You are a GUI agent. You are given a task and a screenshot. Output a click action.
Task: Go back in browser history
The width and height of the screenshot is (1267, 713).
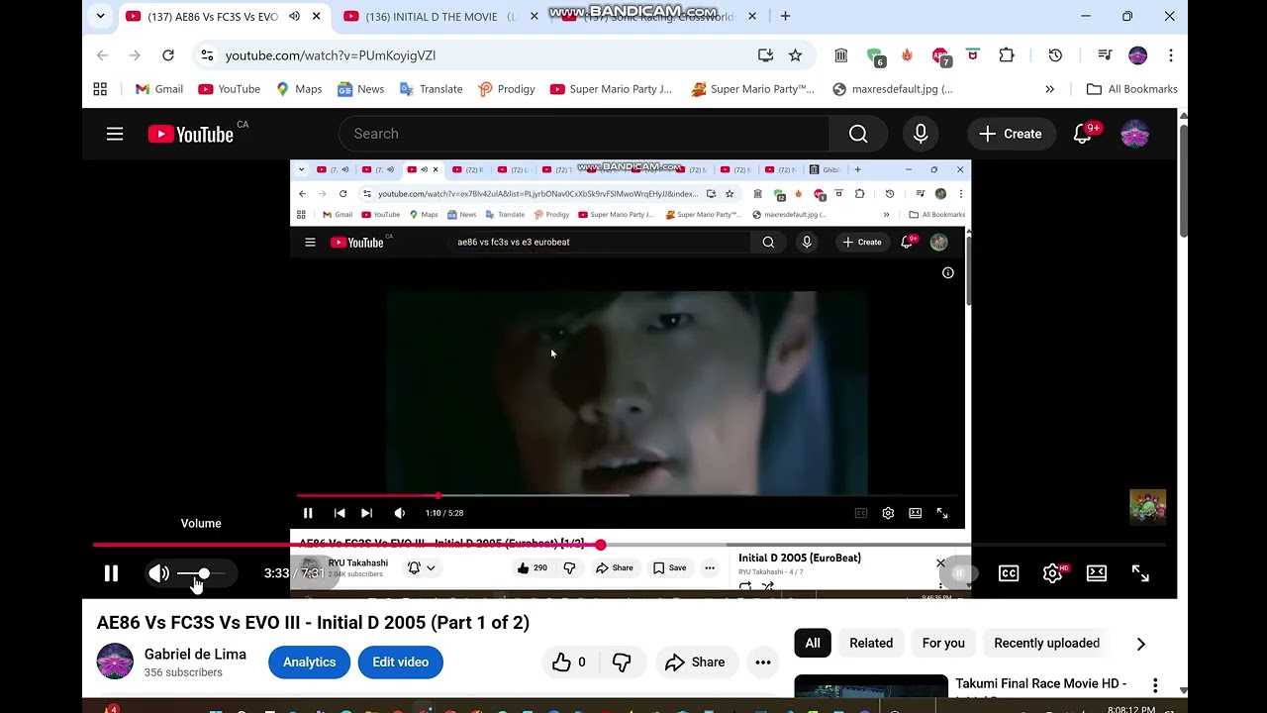pos(102,55)
